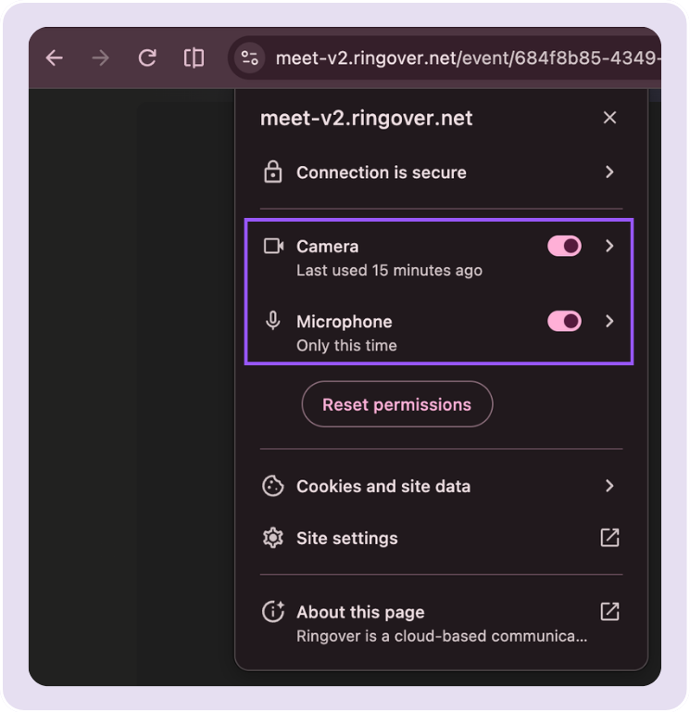Click Reset permissions button
Viewport: 690px width, 713px height.
pos(397,404)
